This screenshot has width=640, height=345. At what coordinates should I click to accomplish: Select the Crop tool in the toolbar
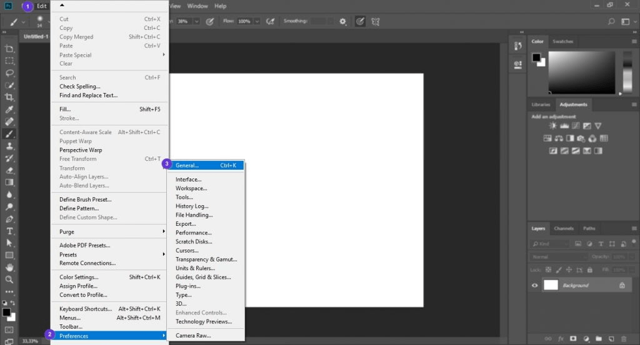(x=9, y=97)
